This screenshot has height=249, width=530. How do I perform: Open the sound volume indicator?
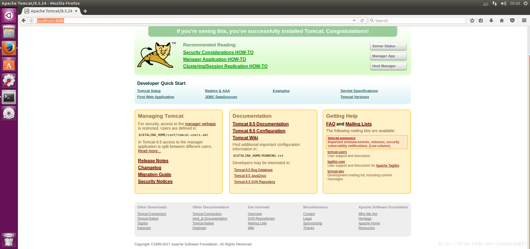pyautogui.click(x=503, y=3)
